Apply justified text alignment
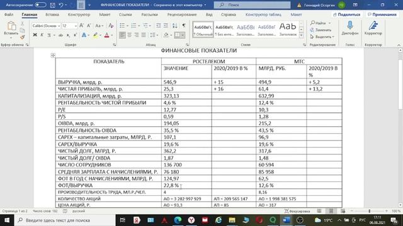 (x=144, y=35)
